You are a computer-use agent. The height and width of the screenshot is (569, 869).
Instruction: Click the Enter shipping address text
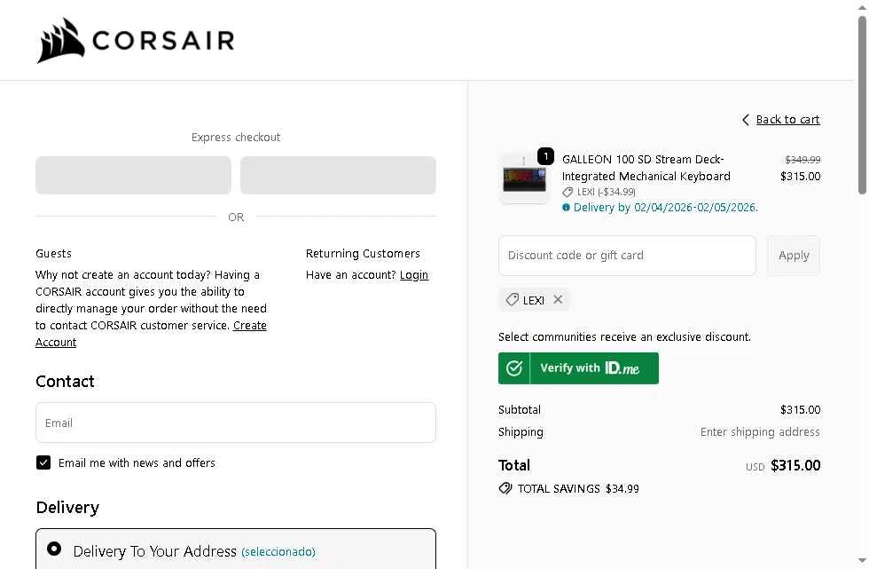760,432
